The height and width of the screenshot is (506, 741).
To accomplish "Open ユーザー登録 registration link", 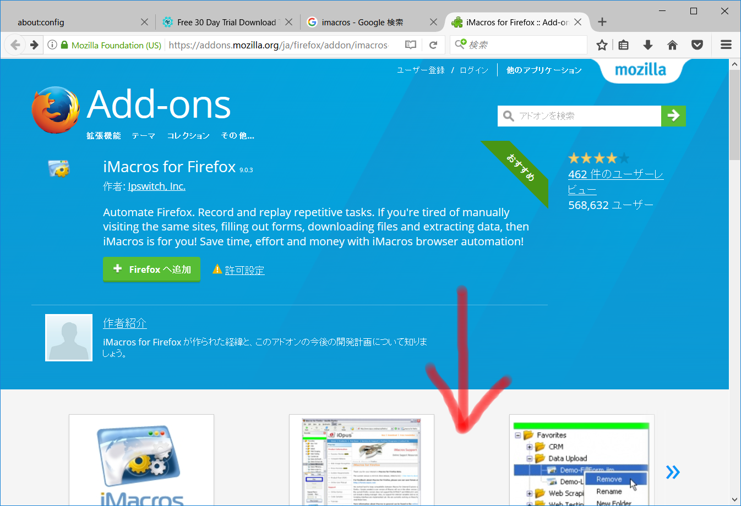I will (421, 70).
